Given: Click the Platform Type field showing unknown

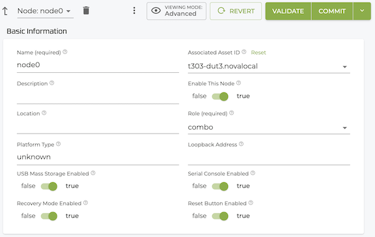Looking at the screenshot, I should (98, 157).
